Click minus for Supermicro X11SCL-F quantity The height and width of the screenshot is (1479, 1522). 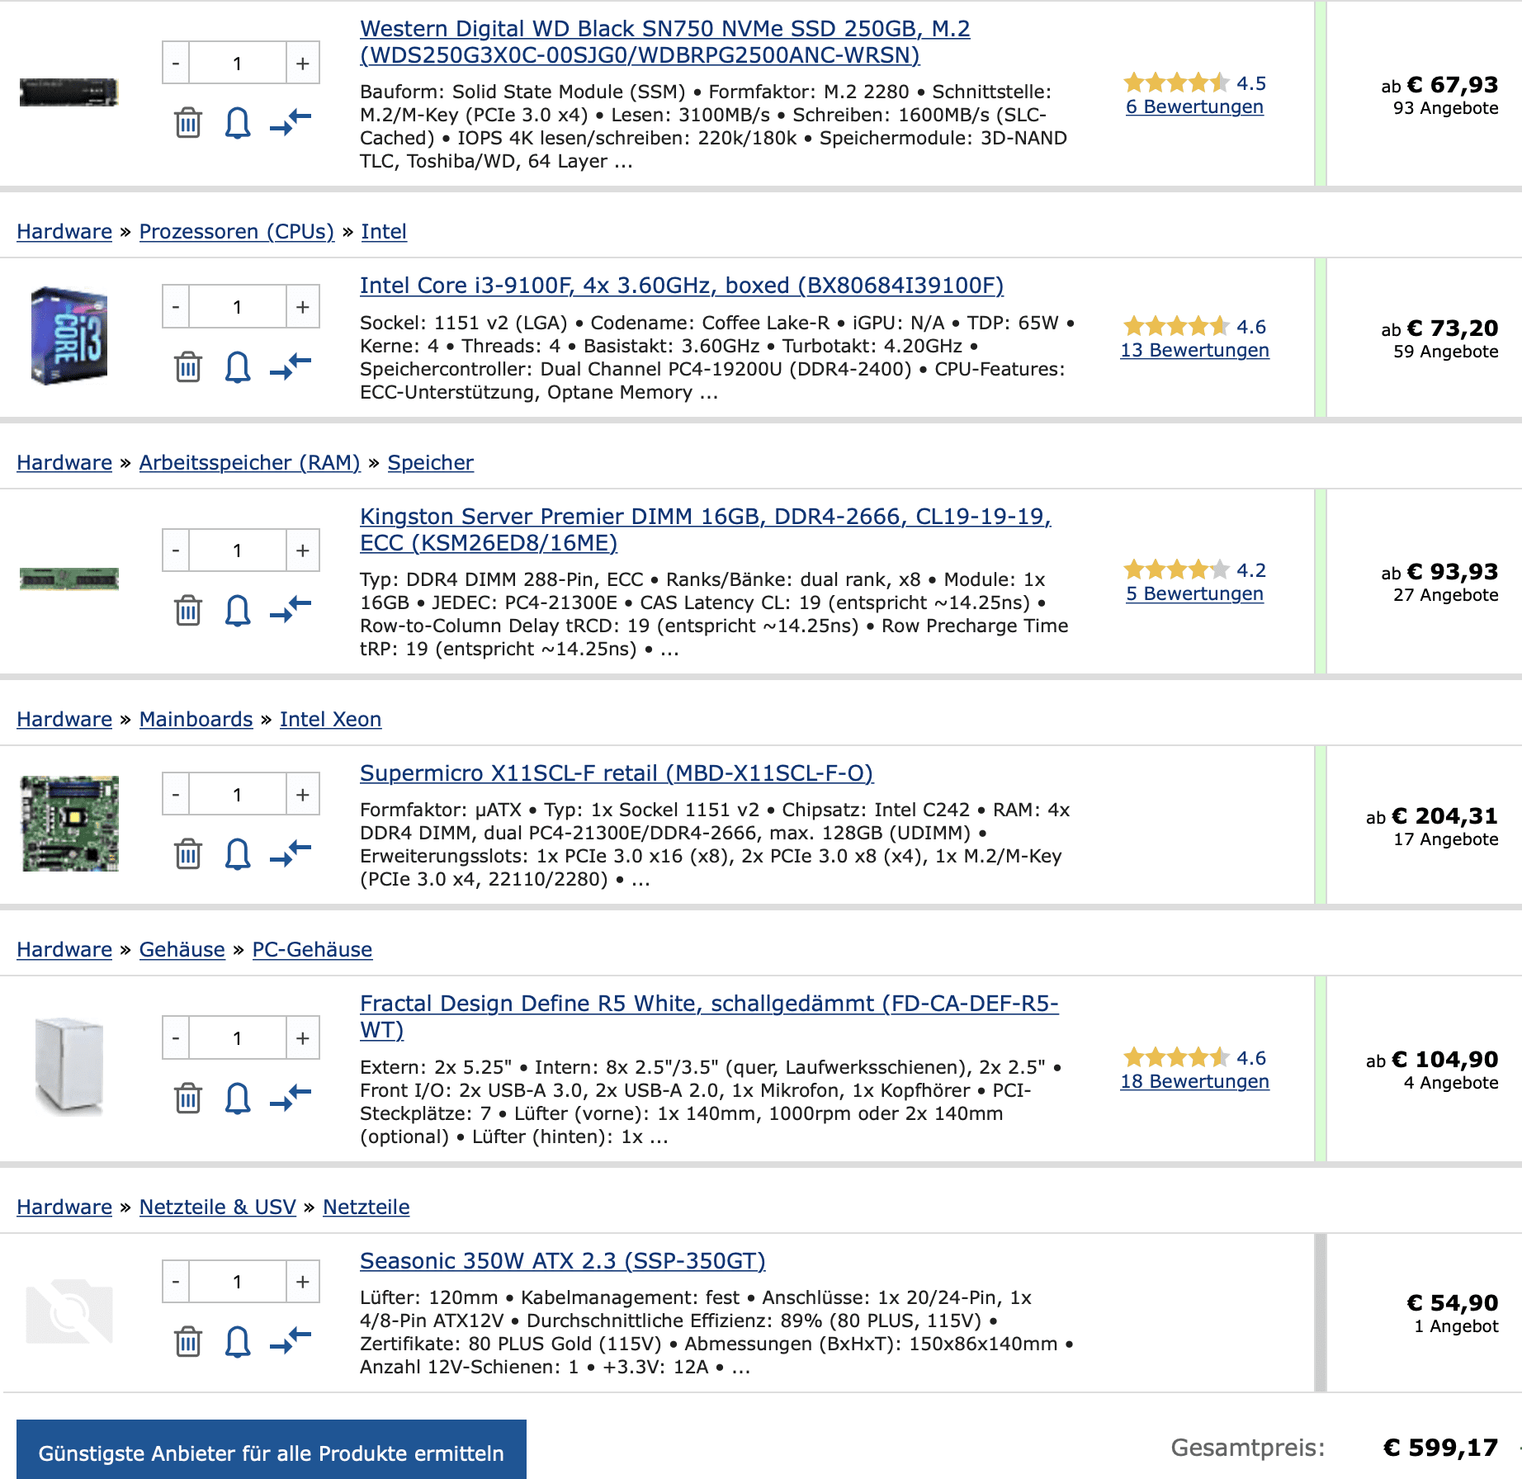(x=176, y=794)
